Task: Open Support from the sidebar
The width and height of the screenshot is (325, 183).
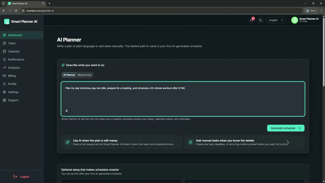Action: click(x=22, y=100)
